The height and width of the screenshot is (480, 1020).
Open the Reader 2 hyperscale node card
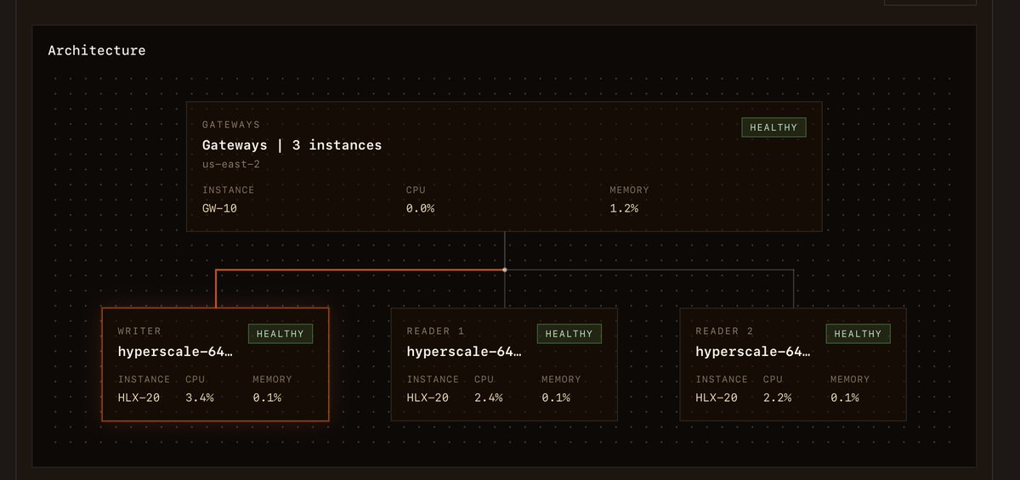click(793, 364)
